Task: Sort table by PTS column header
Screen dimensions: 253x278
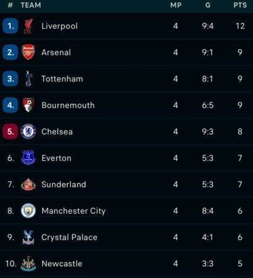Action: (x=240, y=5)
